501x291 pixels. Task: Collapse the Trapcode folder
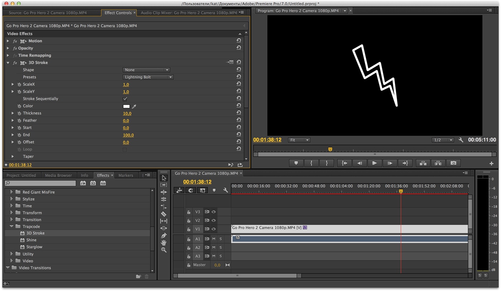pyautogui.click(x=11, y=226)
